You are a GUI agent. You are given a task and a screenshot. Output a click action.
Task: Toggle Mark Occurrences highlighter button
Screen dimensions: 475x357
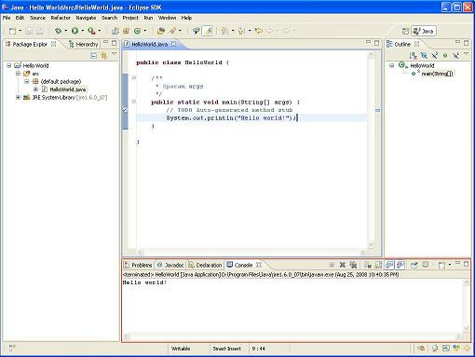[x=208, y=31]
